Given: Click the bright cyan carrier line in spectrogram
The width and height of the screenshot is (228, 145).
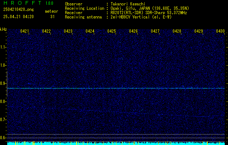Looking at the screenshot, I should tap(116, 88).
